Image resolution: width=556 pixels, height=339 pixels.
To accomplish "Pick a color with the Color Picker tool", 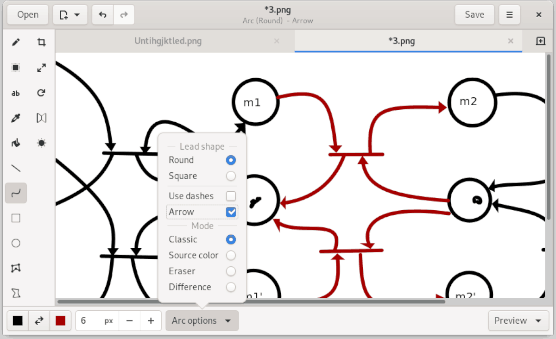I will [15, 118].
